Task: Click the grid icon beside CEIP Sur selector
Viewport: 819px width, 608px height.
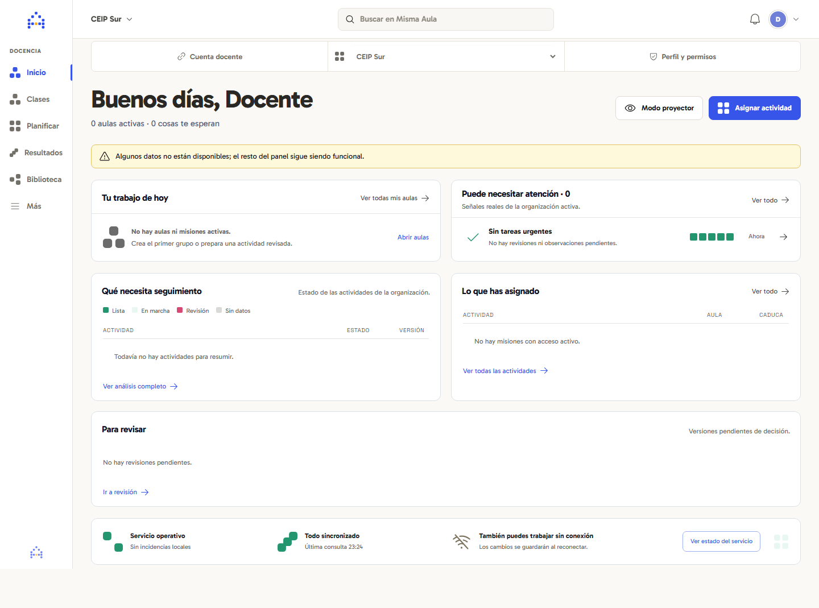Action: (x=340, y=56)
